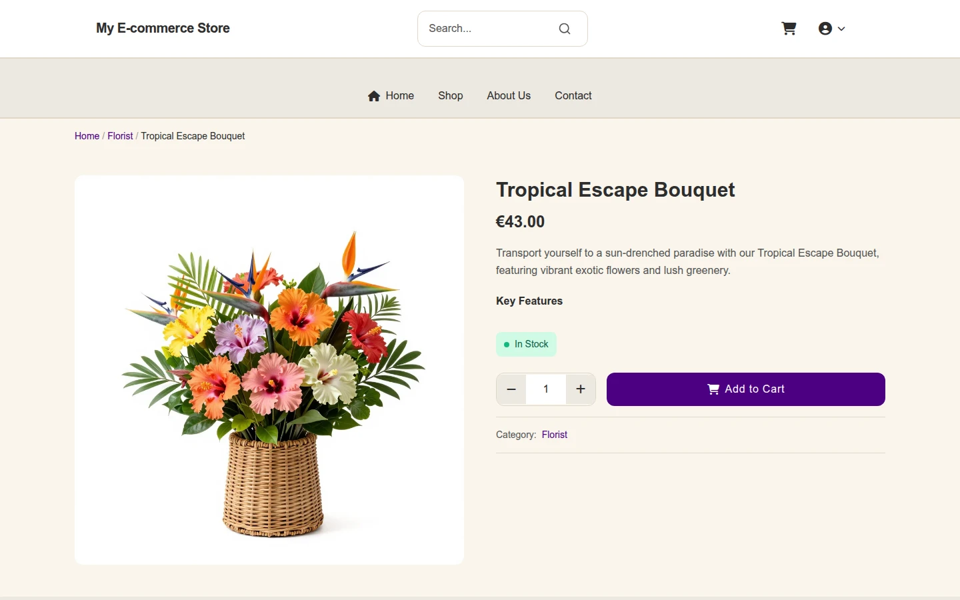Click Tropical Escape Bouquet breadcrumb text
The height and width of the screenshot is (600, 960).
point(193,136)
